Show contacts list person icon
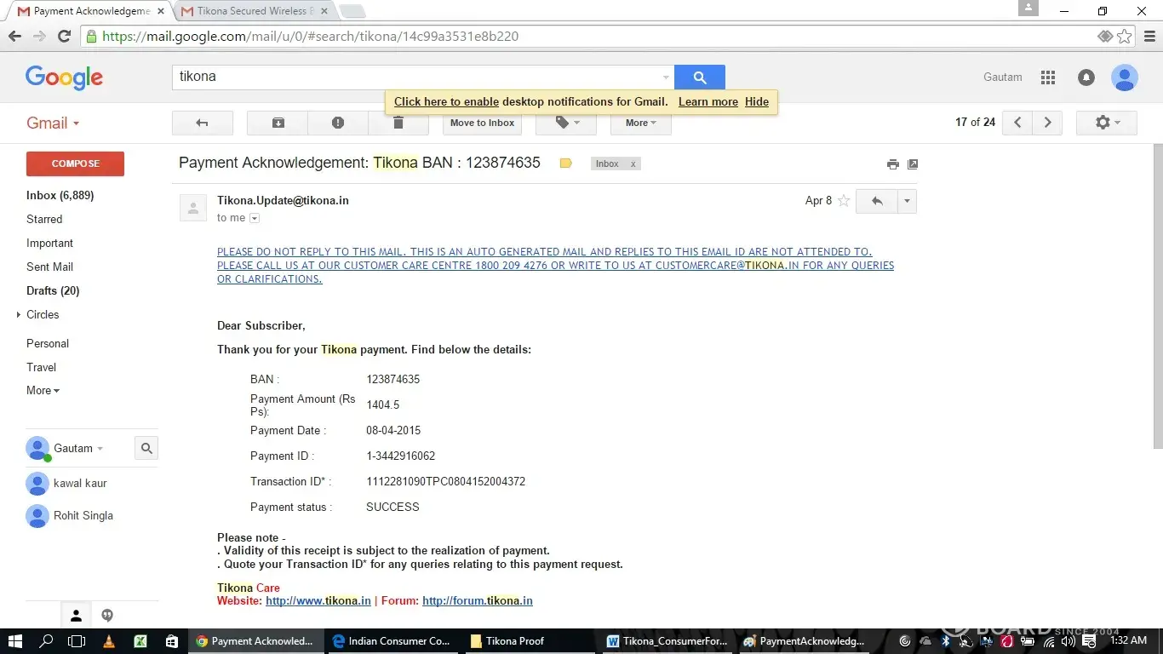Image resolution: width=1163 pixels, height=654 pixels. (x=76, y=615)
